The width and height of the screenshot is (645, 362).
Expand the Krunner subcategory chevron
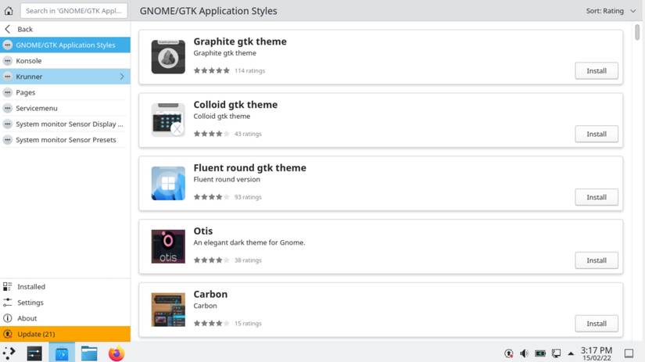point(122,77)
